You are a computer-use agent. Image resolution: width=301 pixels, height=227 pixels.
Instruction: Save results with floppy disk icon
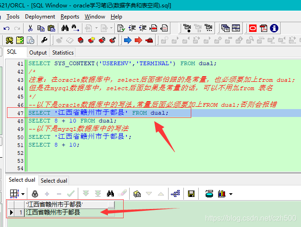click(x=191, y=194)
